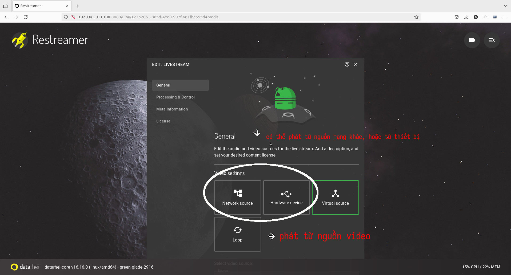The height and width of the screenshot is (275, 511).
Task: Click the camera icon in header
Action: (472, 40)
